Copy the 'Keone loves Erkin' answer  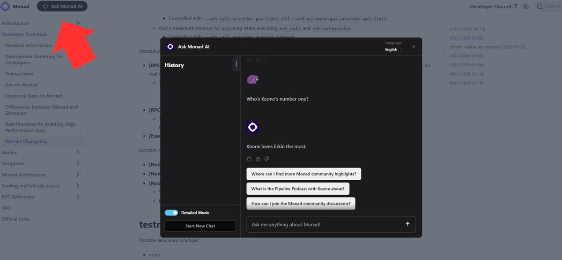coord(249,159)
